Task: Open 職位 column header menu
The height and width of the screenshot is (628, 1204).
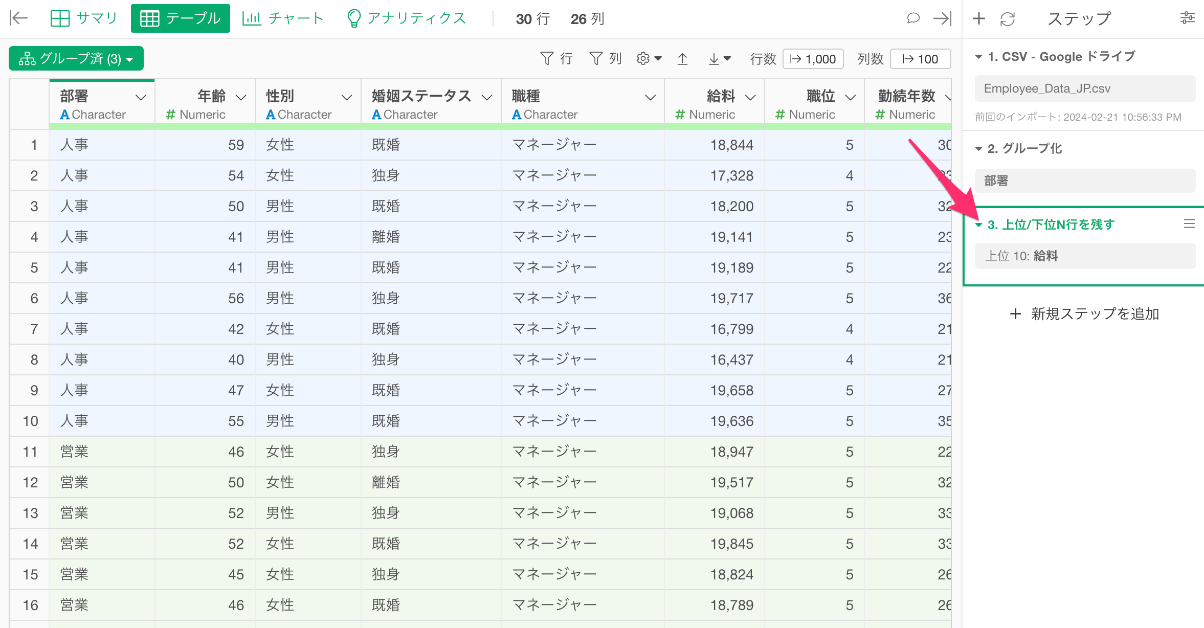Action: [850, 97]
